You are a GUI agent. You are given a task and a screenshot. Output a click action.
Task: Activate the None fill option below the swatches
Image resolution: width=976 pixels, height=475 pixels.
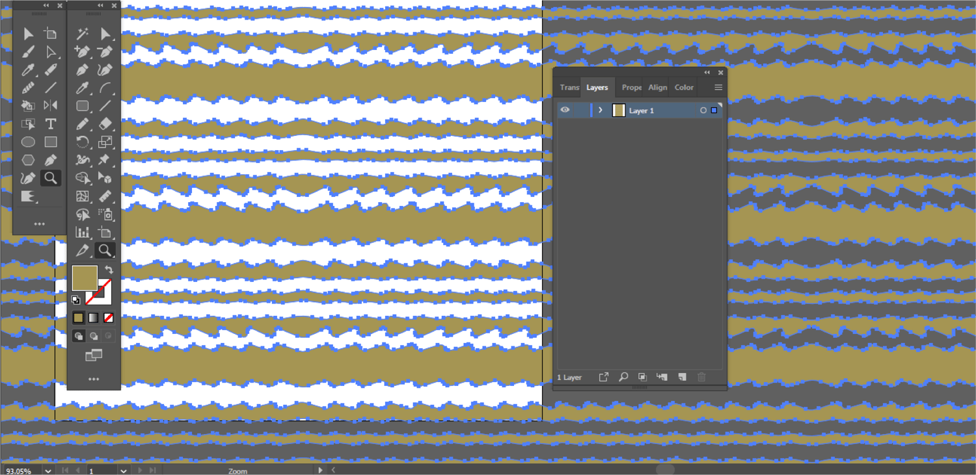tap(108, 318)
